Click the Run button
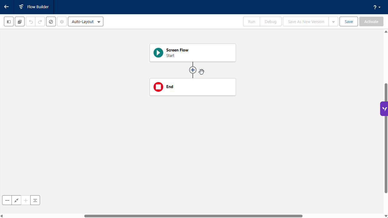This screenshot has width=388, height=218. pyautogui.click(x=251, y=22)
